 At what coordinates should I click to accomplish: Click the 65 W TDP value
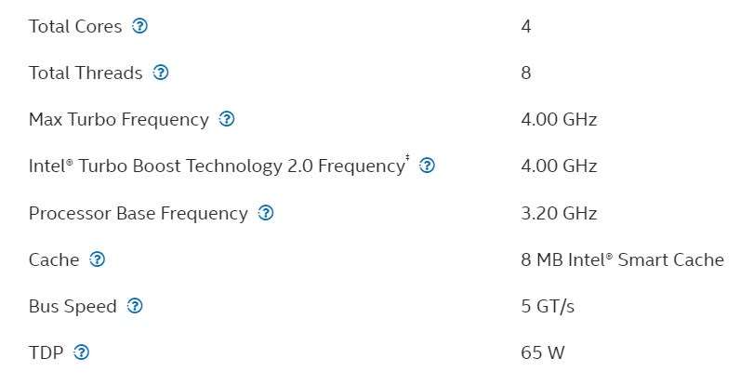[543, 352]
